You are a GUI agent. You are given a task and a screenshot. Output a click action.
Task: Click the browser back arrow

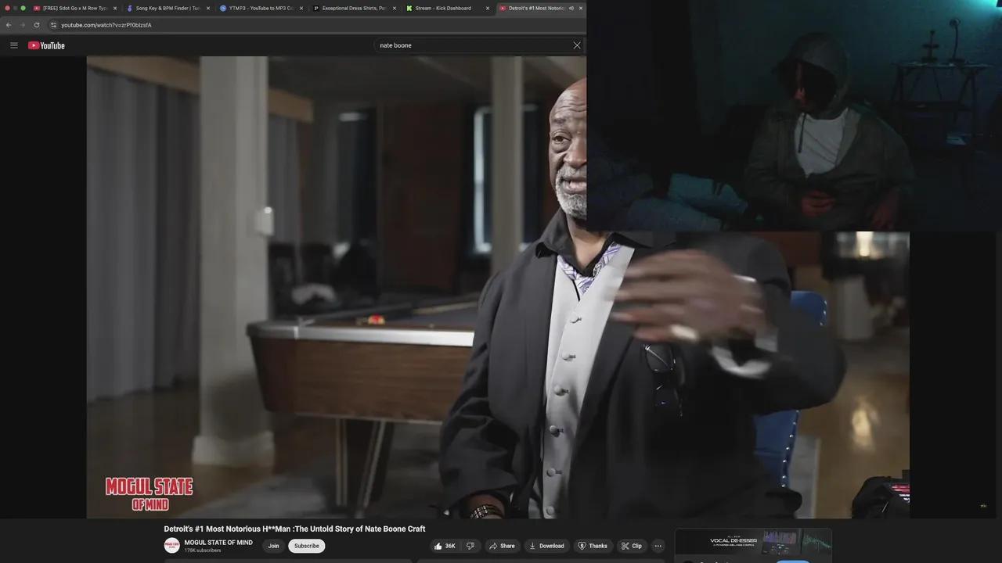[9, 25]
